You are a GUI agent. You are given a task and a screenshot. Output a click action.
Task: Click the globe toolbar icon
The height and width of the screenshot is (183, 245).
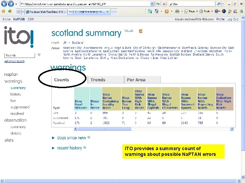pos(224,11)
